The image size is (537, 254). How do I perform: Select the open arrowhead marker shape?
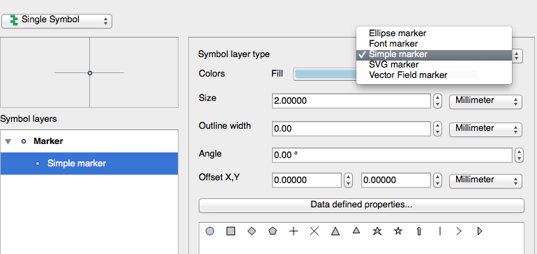(460, 232)
